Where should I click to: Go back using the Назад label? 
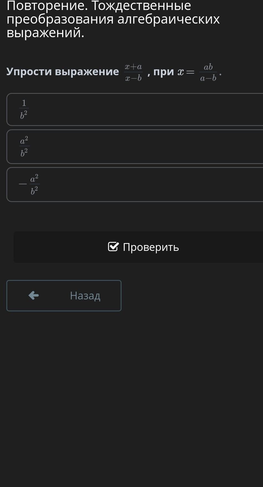[85, 296]
